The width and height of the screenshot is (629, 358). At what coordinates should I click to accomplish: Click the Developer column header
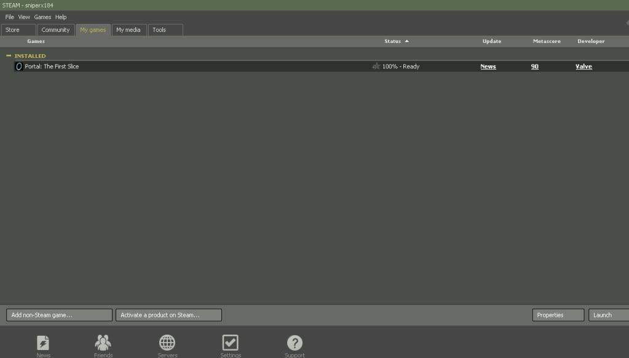[591, 41]
